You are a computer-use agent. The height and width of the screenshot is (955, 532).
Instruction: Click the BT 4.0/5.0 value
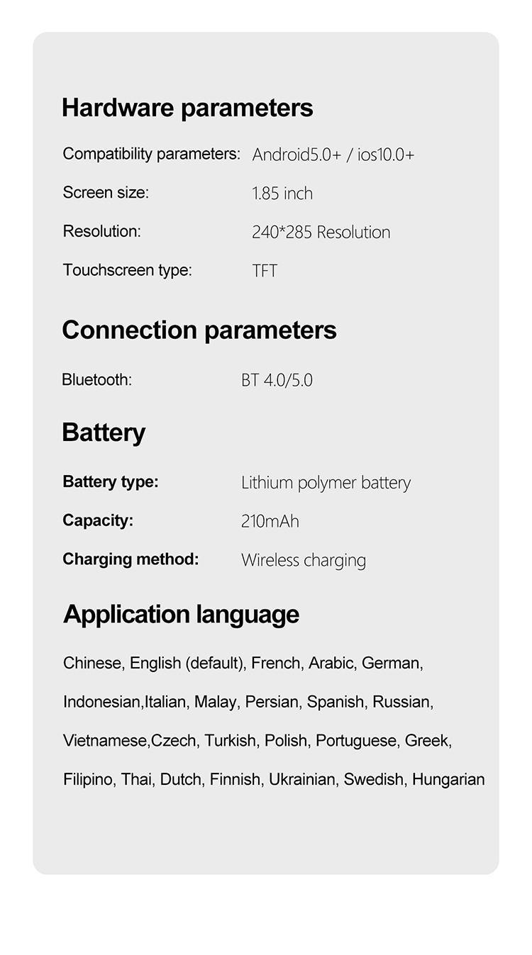(x=277, y=381)
